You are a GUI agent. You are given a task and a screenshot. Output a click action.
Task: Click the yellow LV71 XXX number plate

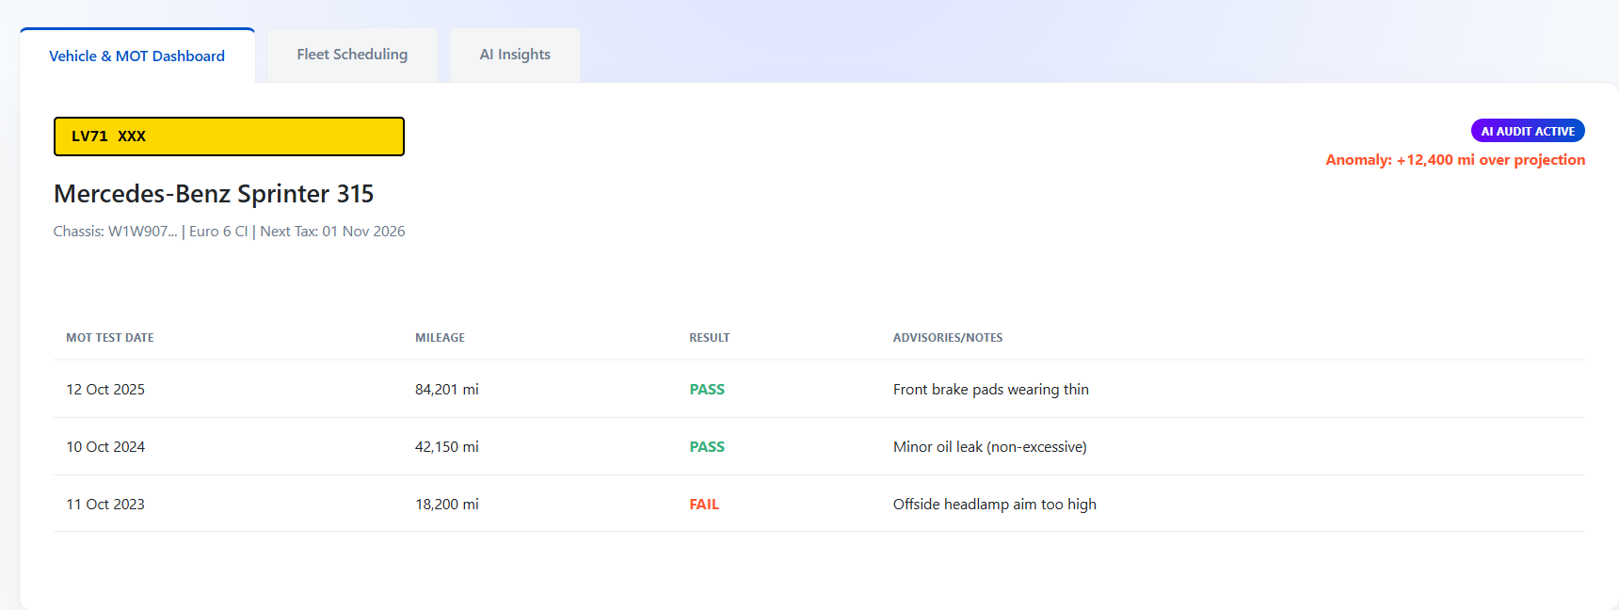[229, 136]
